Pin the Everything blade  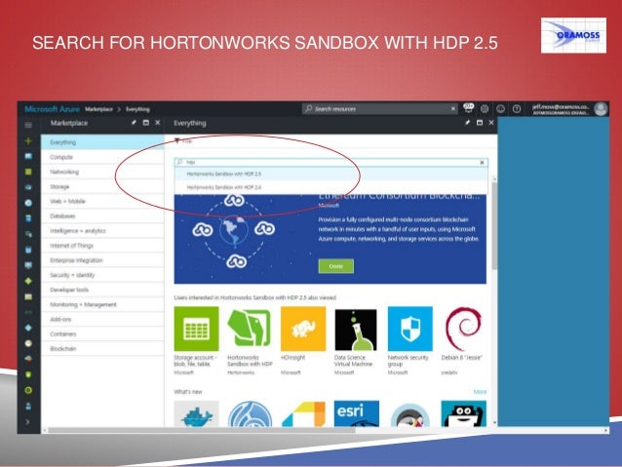coord(468,123)
